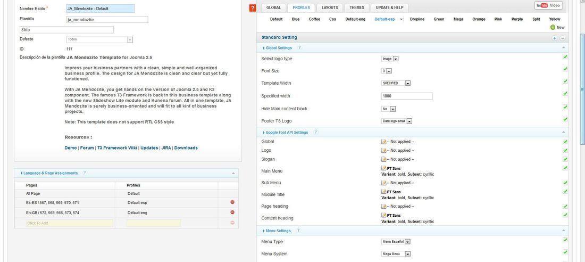Select the Coffee profile

pyautogui.click(x=314, y=19)
